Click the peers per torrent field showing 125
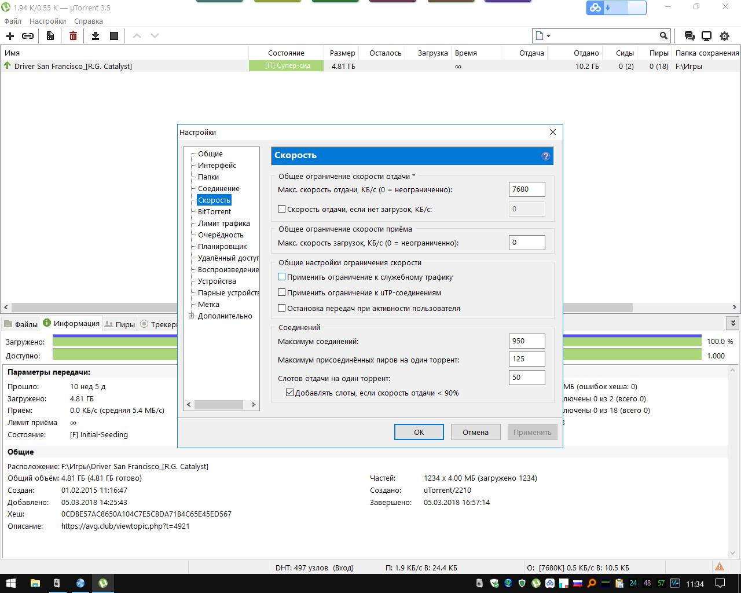 (x=527, y=359)
